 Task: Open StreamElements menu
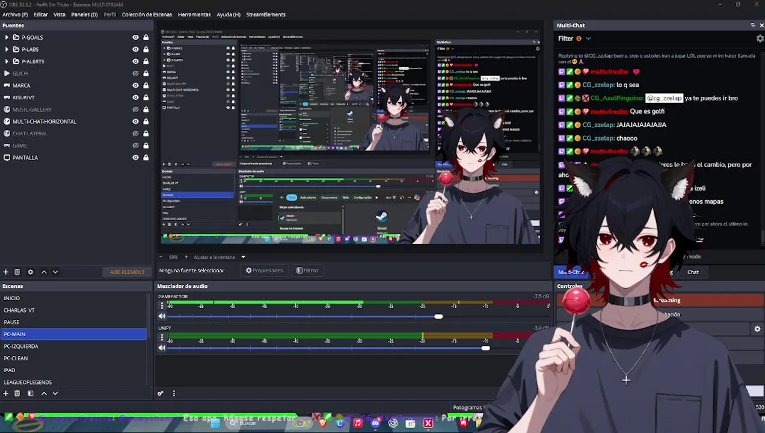(x=266, y=14)
